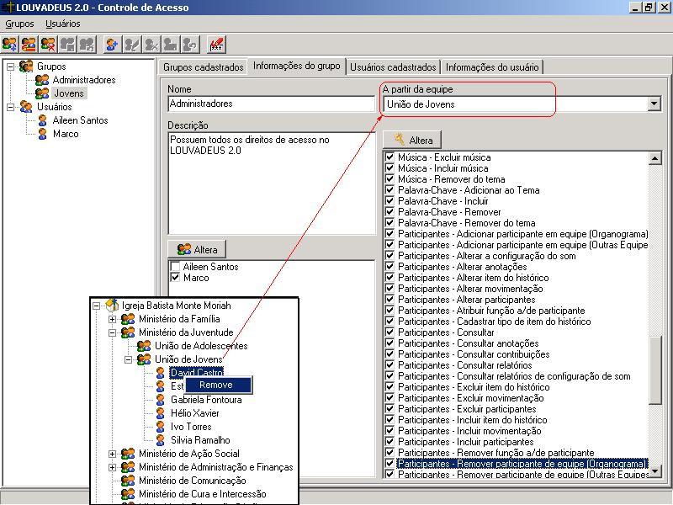Toggle Participantes - Alterar anotações checkbox
Screen dimensions: 673x505
(389, 266)
